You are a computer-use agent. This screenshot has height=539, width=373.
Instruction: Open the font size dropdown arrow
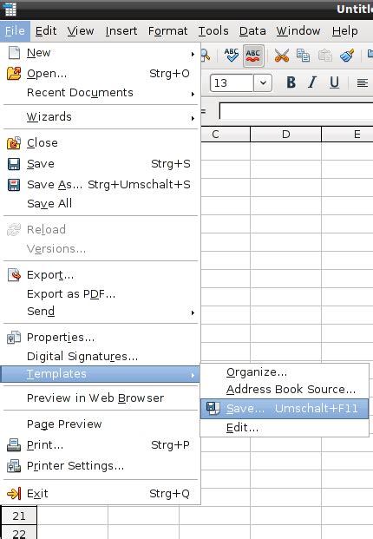click(263, 82)
